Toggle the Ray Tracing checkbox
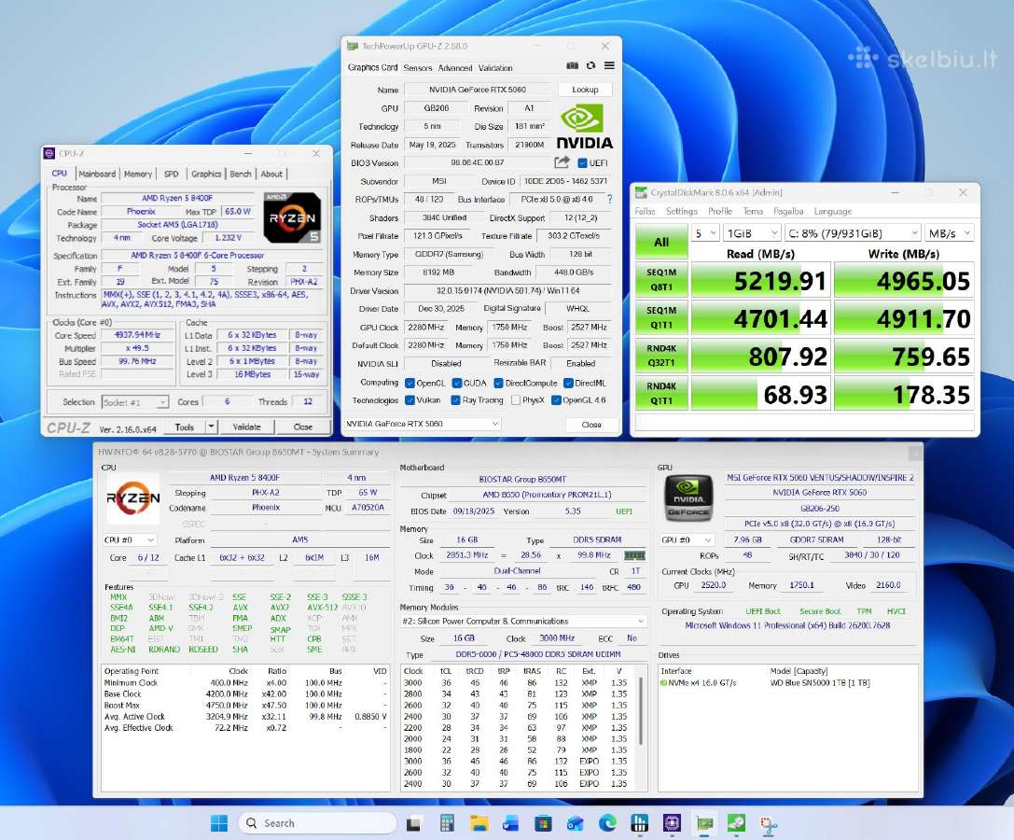The width and height of the screenshot is (1014, 840). (455, 400)
